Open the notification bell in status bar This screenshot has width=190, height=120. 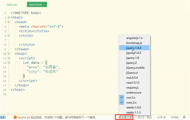click(184, 117)
